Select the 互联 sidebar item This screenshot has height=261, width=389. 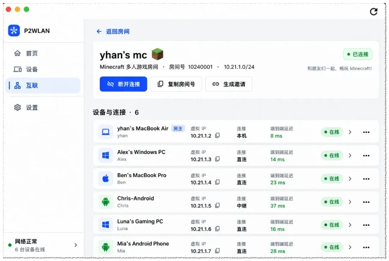click(43, 86)
